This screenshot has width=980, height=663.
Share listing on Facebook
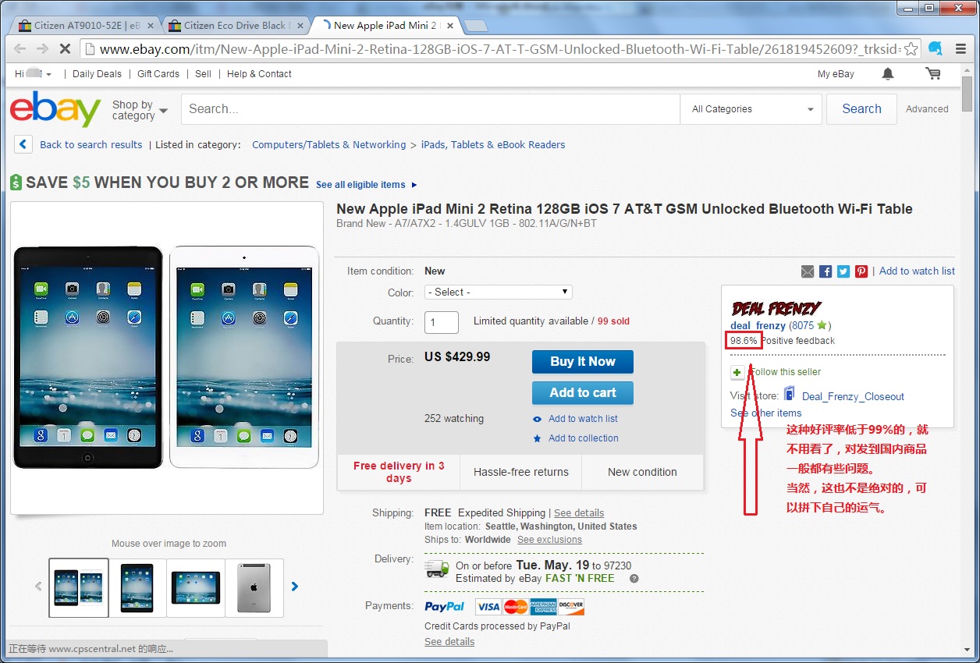pyautogui.click(x=826, y=271)
